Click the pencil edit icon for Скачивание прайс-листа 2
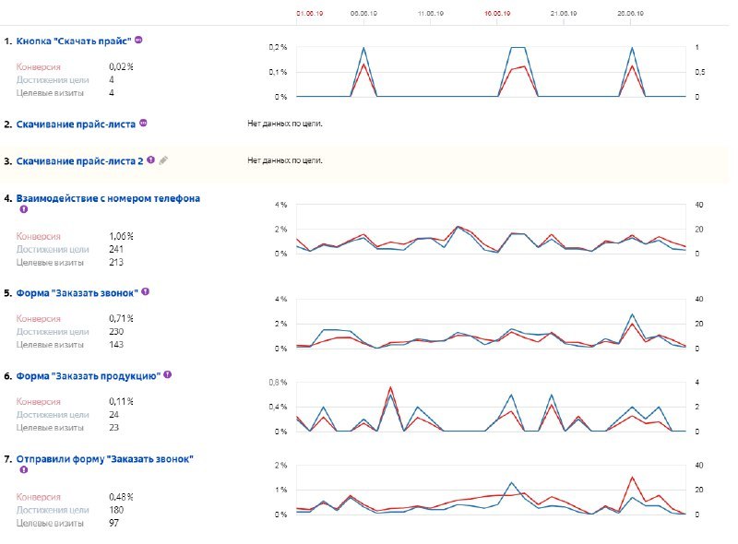Image resolution: width=738 pixels, height=544 pixels. [163, 160]
